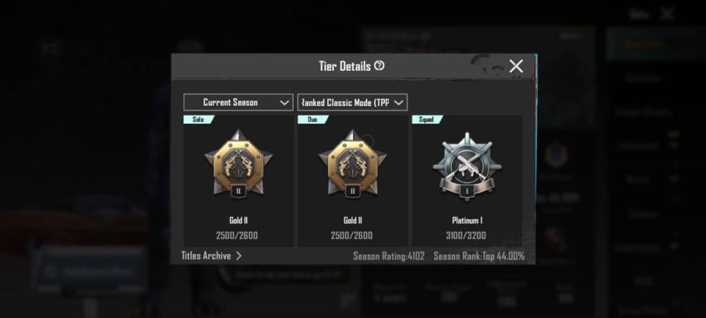Expand the Ranked Classic Mode (TPP) dropdown

(x=352, y=102)
